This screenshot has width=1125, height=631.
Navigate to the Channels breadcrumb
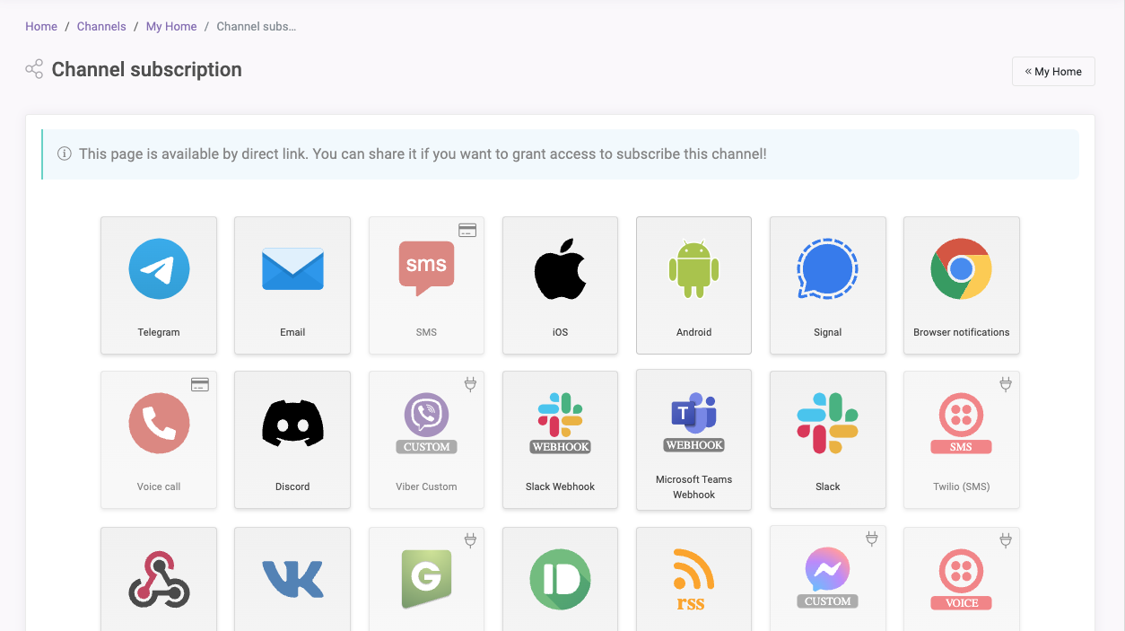(101, 27)
